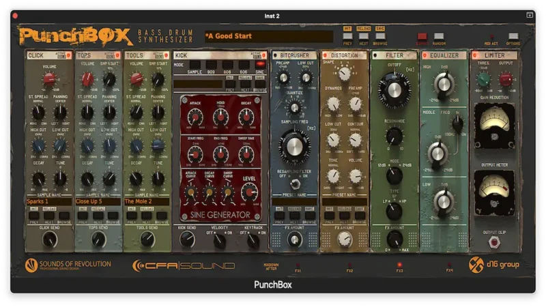Click the SWEEP CURVE yellow knob
Screen dimensions: 546x307
227,192
